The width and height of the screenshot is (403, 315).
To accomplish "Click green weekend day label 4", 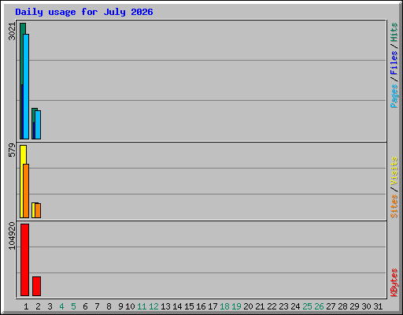I will coord(61,306).
